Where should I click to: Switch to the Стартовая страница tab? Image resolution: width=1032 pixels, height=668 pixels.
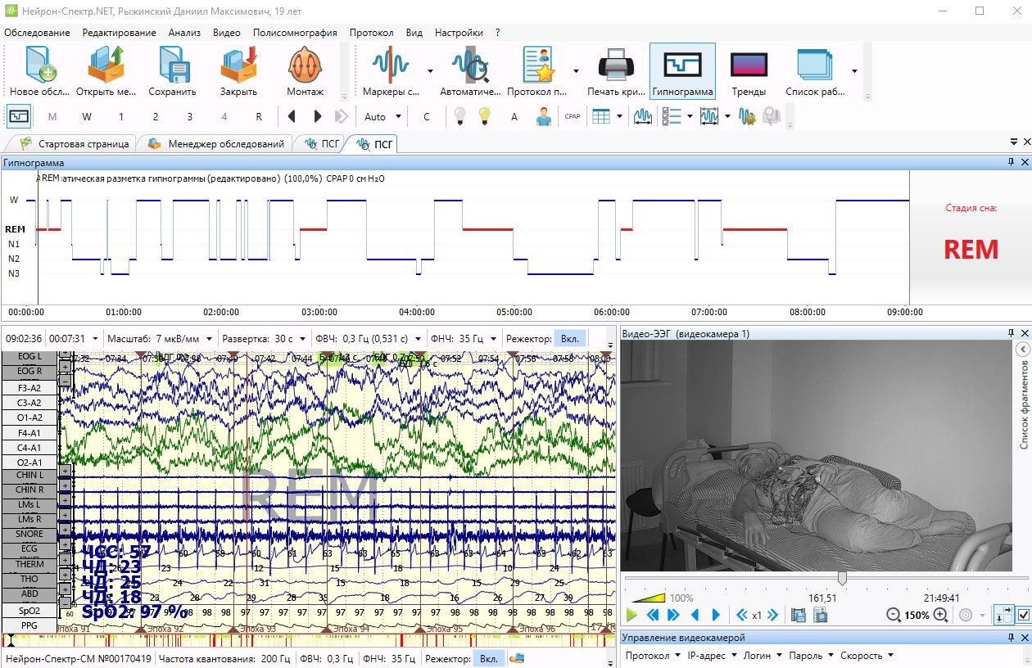pos(75,144)
